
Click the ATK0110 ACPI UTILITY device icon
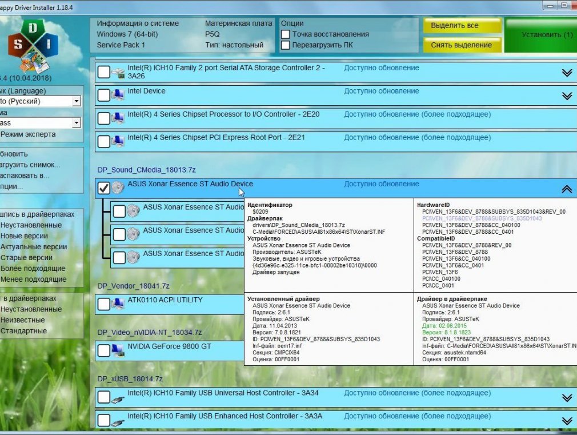pyautogui.click(x=118, y=304)
